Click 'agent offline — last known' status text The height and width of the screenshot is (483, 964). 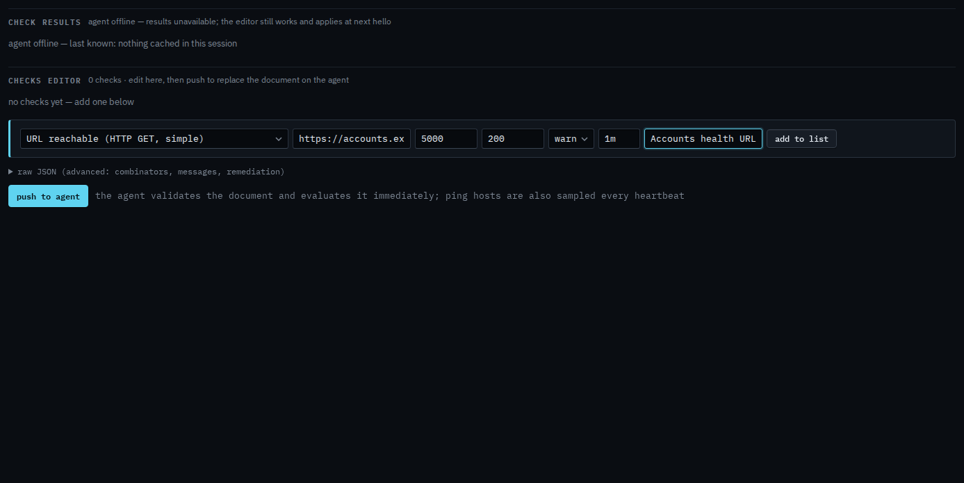(x=122, y=44)
